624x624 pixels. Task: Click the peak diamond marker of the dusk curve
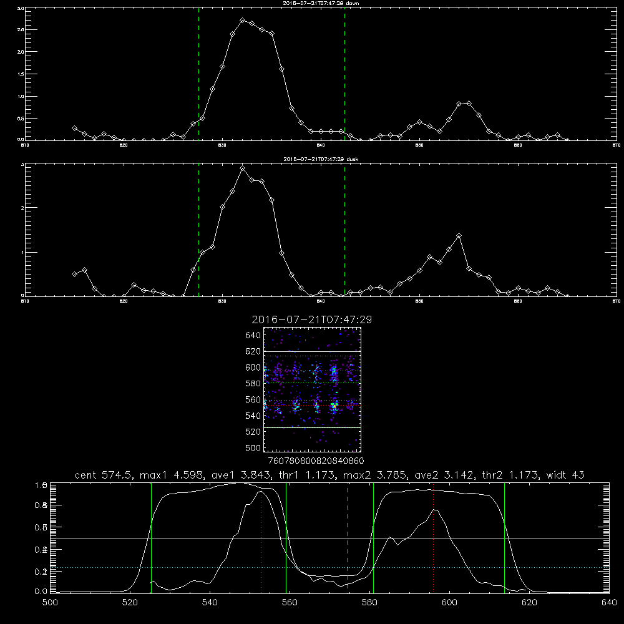242,168
